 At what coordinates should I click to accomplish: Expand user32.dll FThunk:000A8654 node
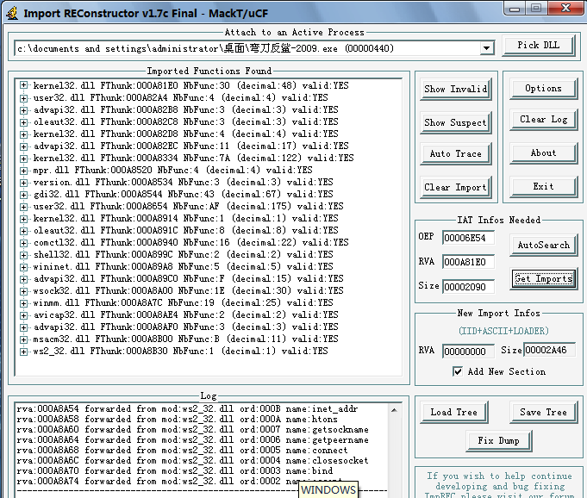[x=23, y=206]
